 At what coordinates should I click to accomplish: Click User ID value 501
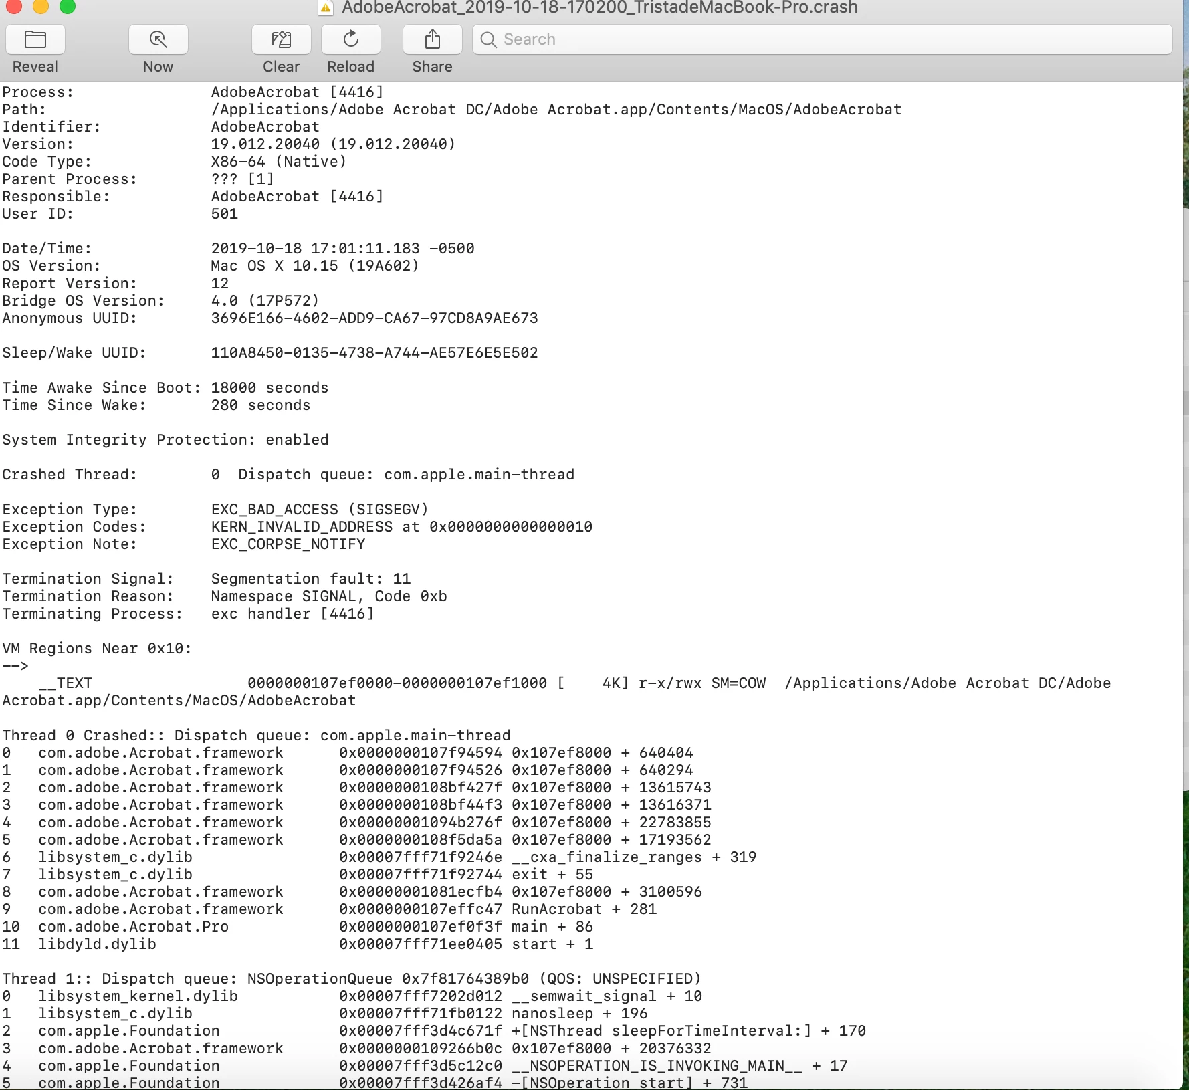225,214
